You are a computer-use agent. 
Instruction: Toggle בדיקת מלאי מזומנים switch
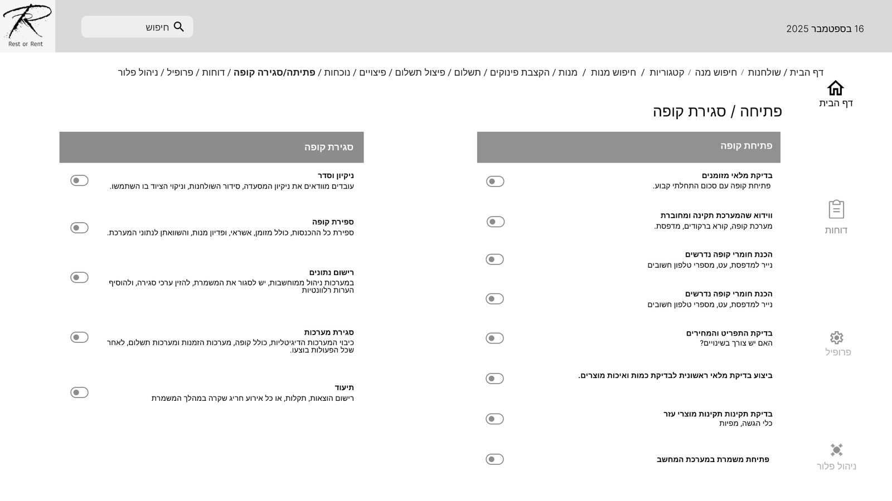495,181
